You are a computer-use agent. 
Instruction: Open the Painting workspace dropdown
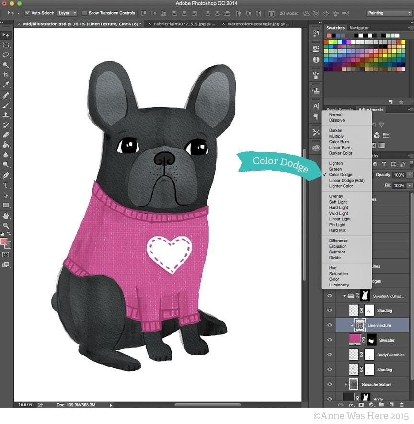tap(389, 13)
